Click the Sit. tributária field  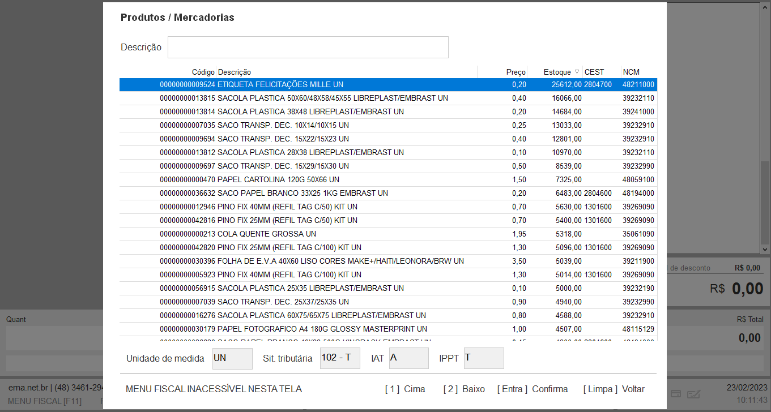click(x=340, y=358)
